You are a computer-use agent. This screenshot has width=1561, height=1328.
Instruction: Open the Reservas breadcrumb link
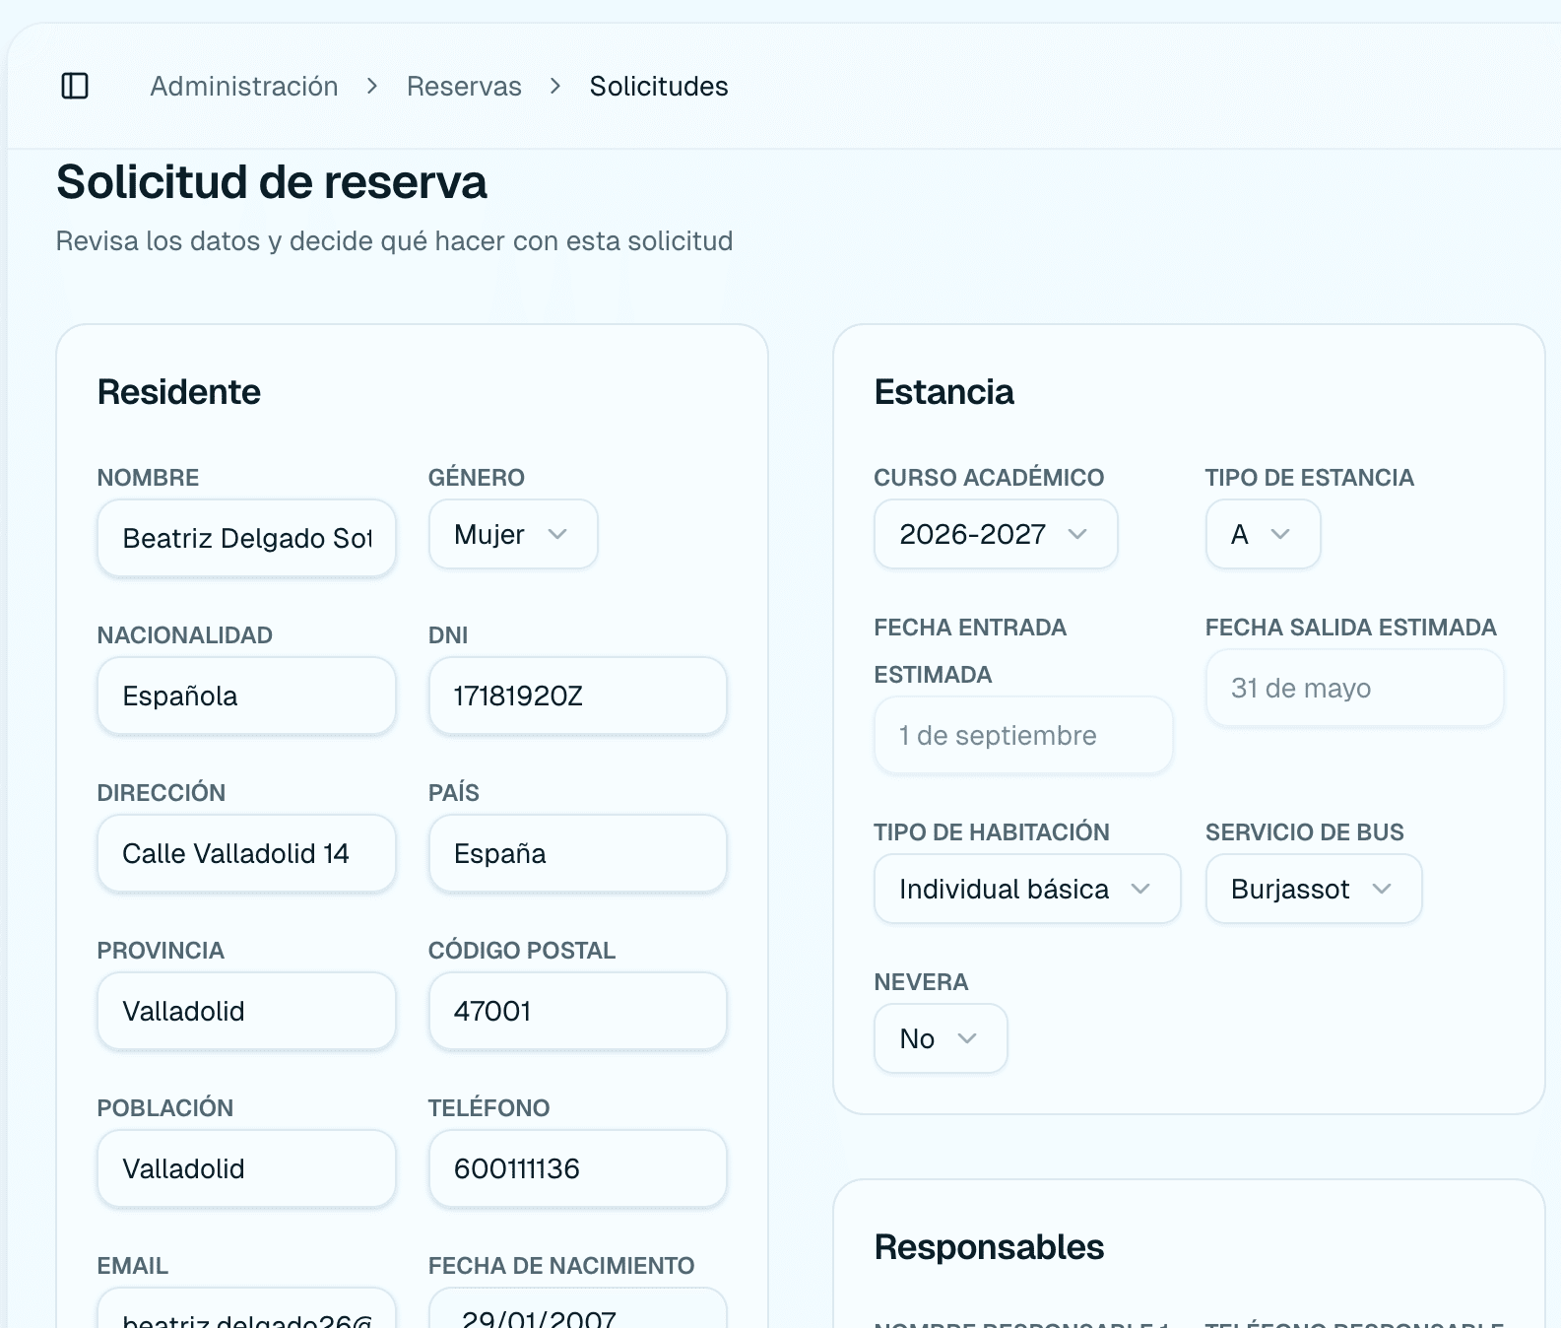point(464,87)
